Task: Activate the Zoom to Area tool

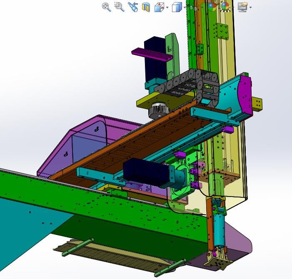Action: (x=120, y=7)
